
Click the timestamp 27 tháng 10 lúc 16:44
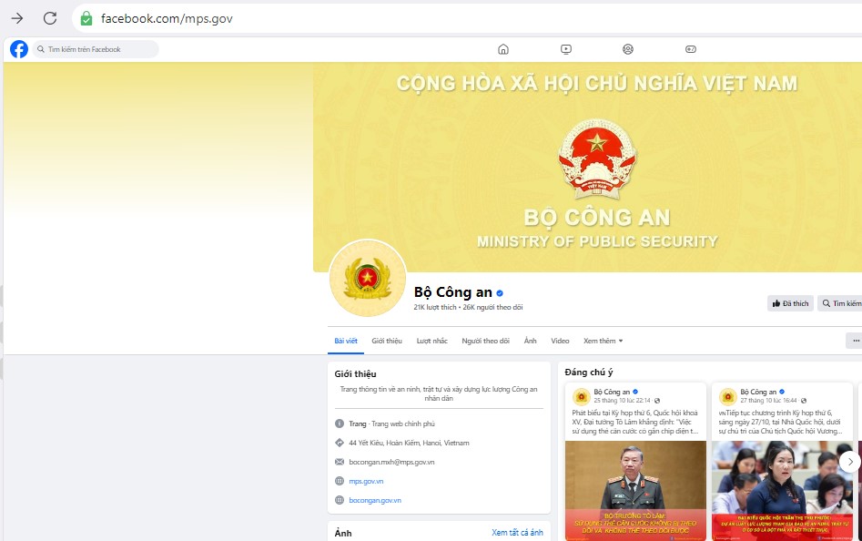click(768, 401)
